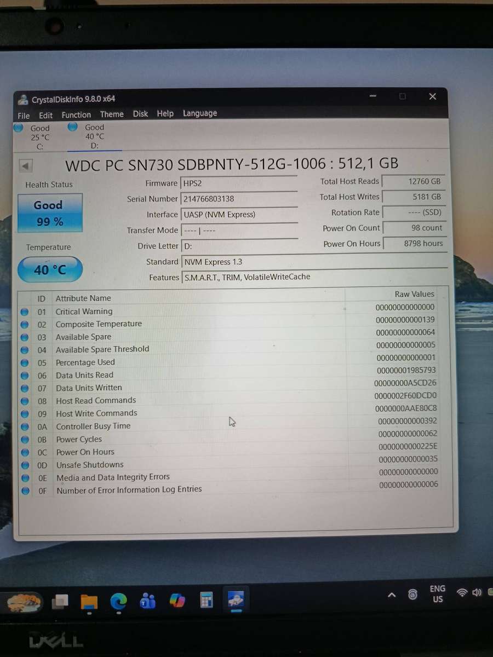
Task: Open File Explorer from the taskbar
Action: [89, 601]
